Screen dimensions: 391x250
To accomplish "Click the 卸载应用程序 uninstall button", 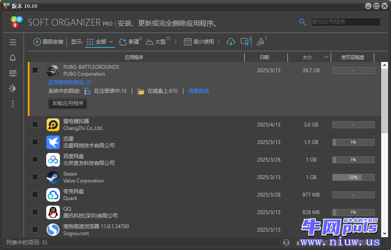I will tap(68, 103).
